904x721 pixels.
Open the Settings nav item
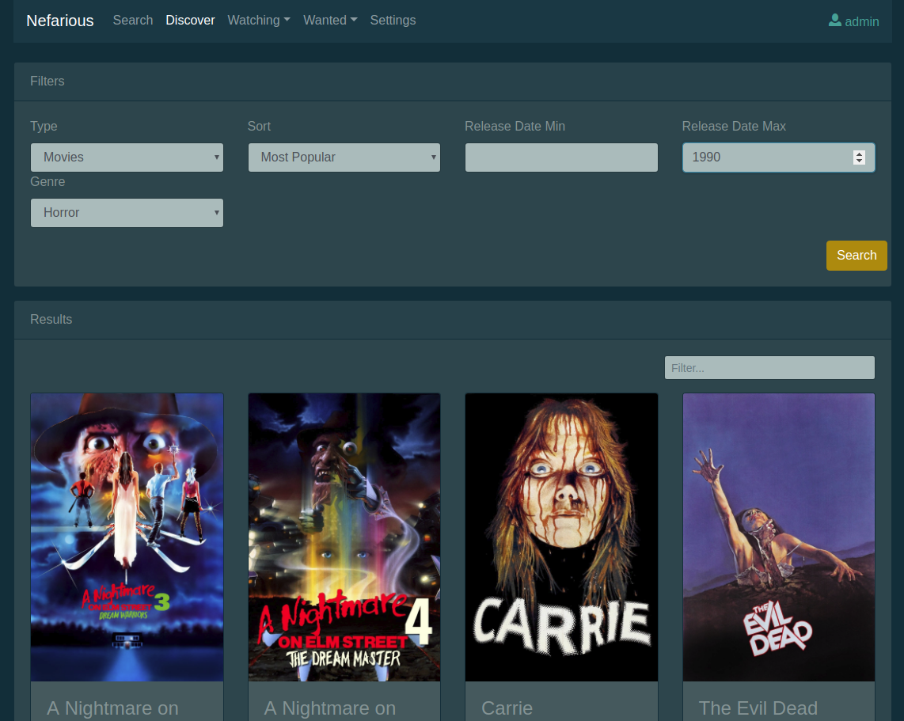pyautogui.click(x=393, y=20)
